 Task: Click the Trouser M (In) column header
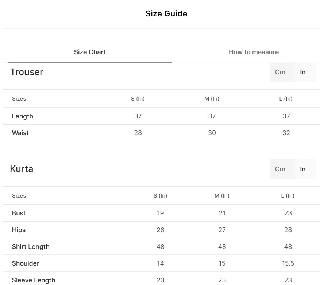(212, 99)
